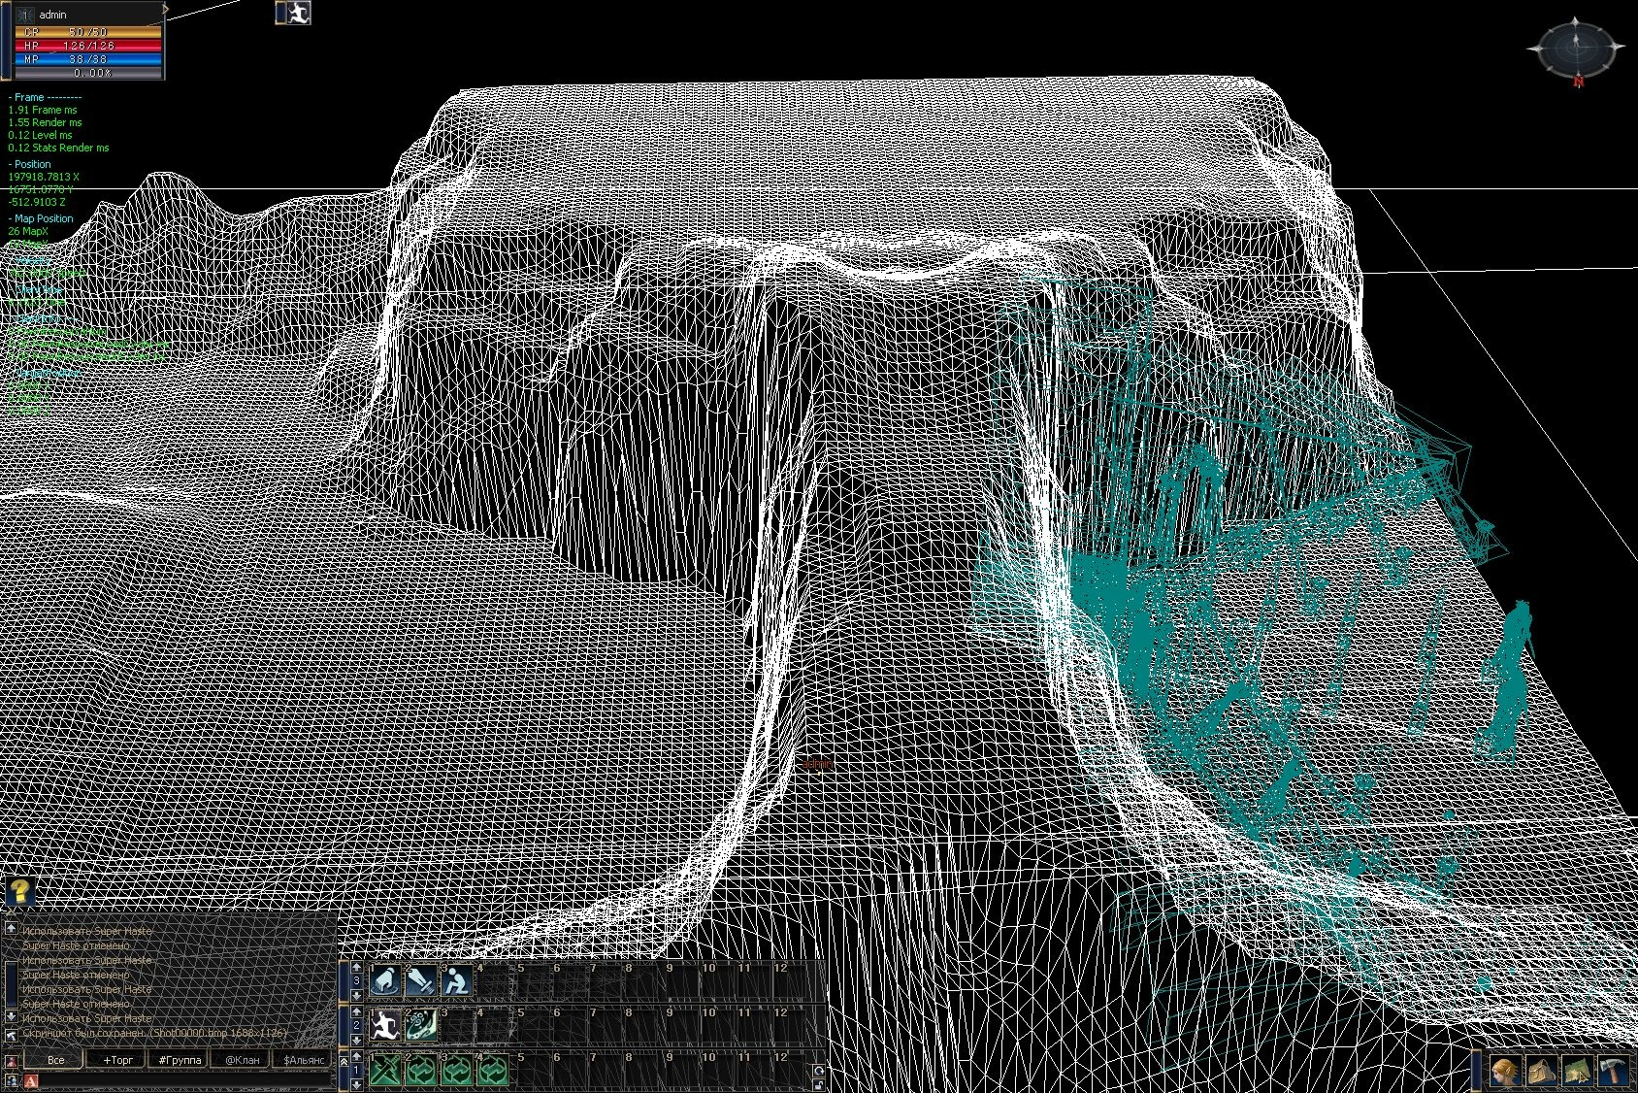Click the '-512.9103 Z' position text
This screenshot has height=1093, width=1638.
tap(37, 202)
